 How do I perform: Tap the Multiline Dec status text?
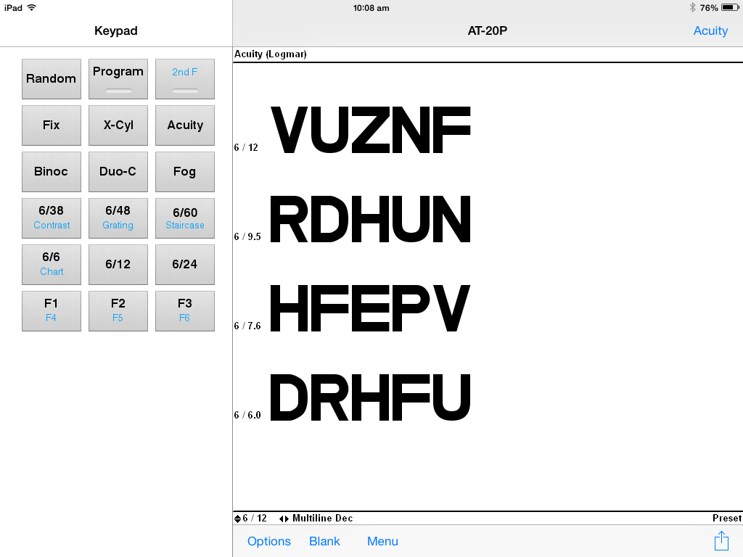pyautogui.click(x=323, y=518)
